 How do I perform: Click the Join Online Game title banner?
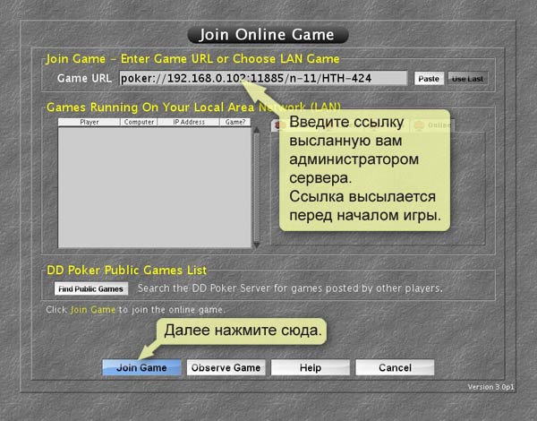pyautogui.click(x=268, y=35)
